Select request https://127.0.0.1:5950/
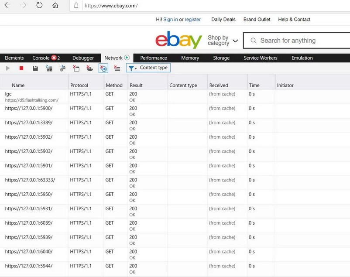 point(175,197)
